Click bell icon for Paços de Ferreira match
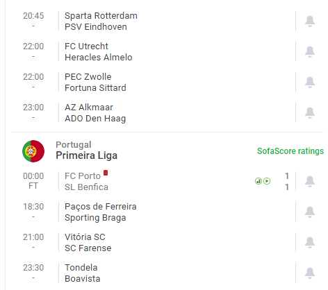The image size is (328, 290). click(310, 212)
